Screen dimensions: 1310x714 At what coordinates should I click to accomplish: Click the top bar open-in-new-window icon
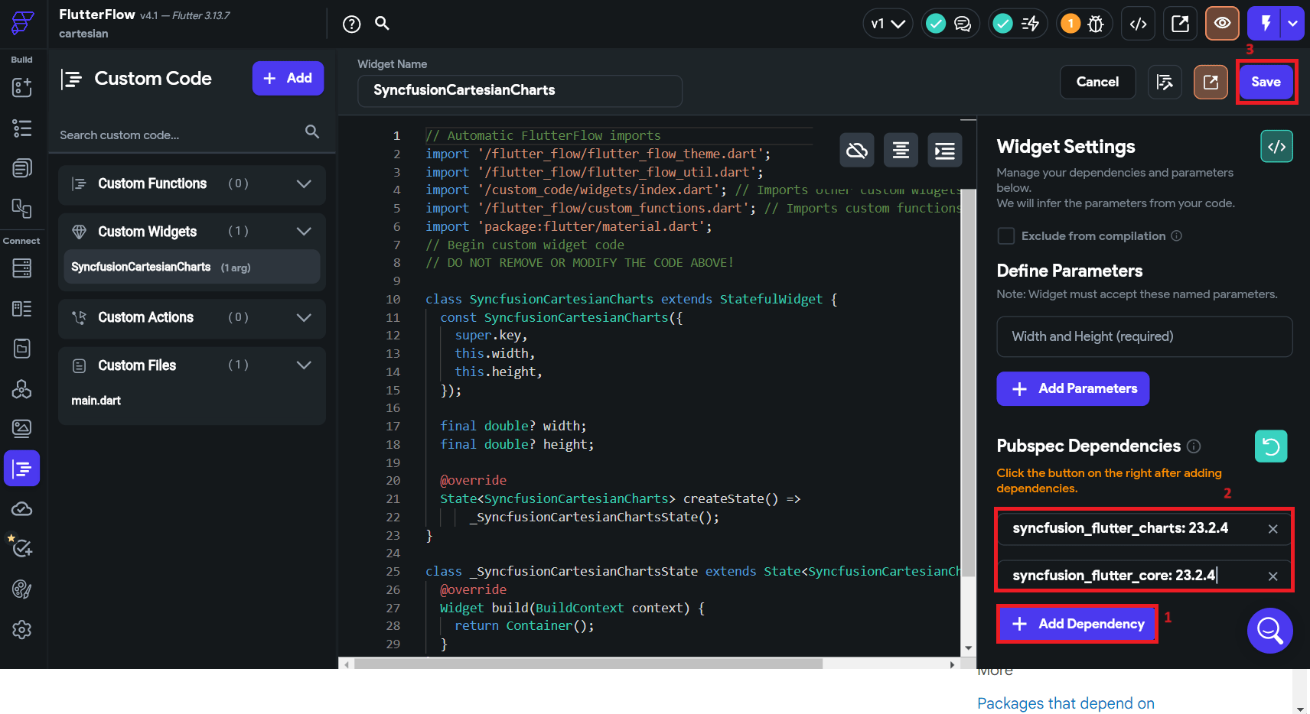[1181, 24]
